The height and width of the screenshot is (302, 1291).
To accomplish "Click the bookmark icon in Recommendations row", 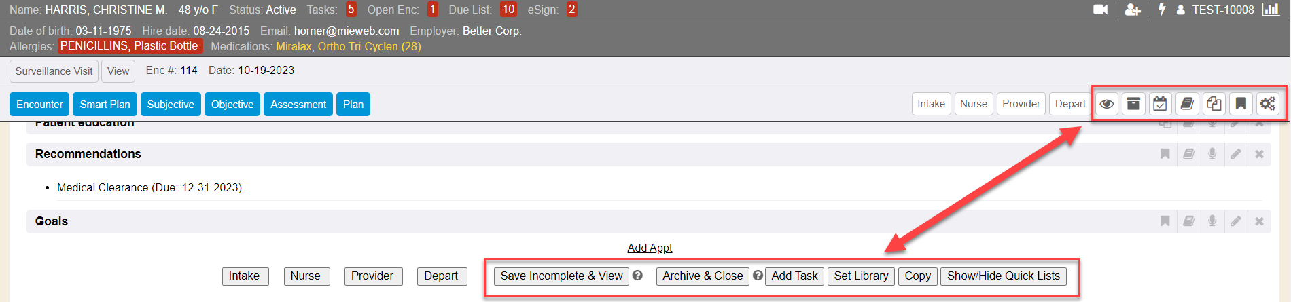I will 1165,154.
